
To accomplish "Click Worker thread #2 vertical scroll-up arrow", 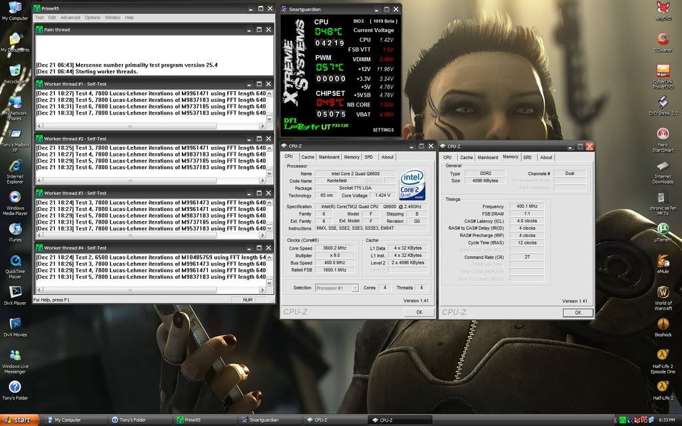I will coord(269,148).
